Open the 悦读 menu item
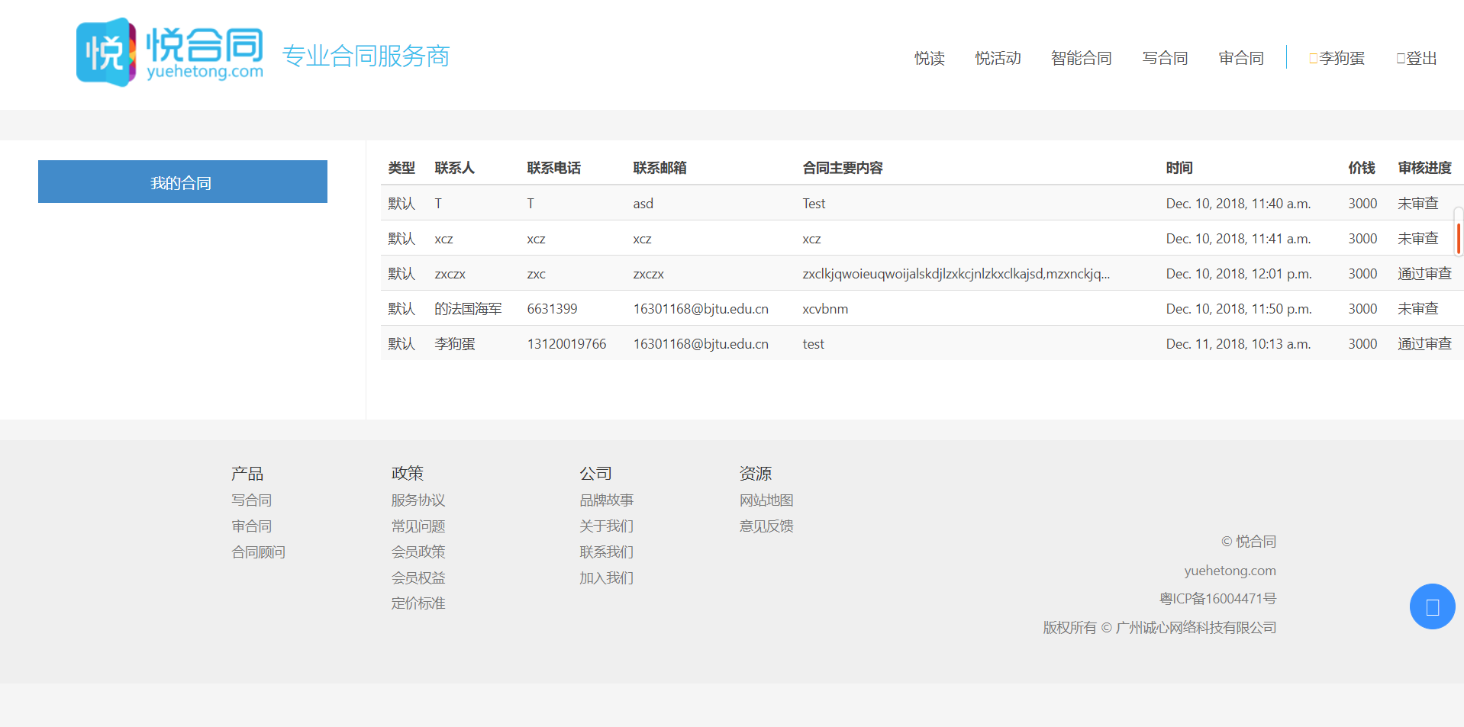1464x727 pixels. coord(929,58)
